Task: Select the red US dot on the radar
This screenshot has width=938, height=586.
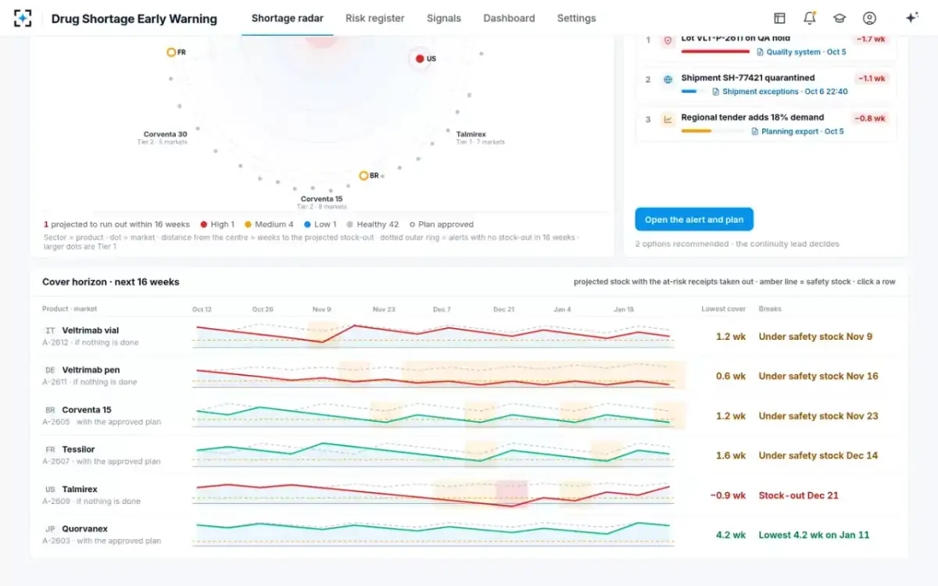Action: pos(420,59)
